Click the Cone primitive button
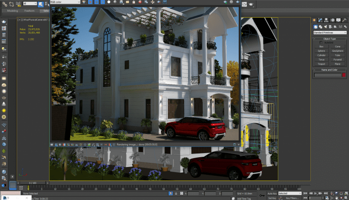 [x=338, y=47]
